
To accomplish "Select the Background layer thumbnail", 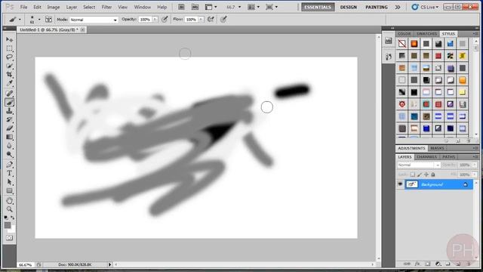I will pyautogui.click(x=412, y=184).
